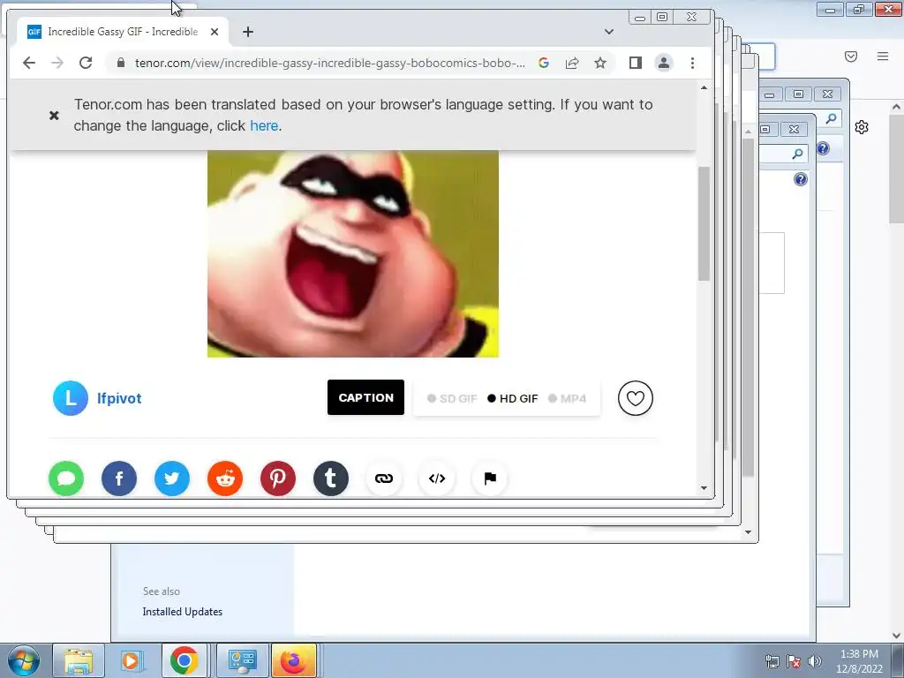The image size is (904, 678).
Task: Click the Show desktop strip beside the clock
Action: (898, 660)
